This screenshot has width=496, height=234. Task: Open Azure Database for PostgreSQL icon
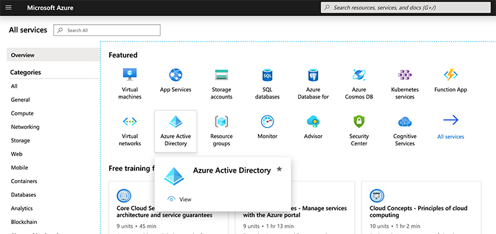pos(313,75)
